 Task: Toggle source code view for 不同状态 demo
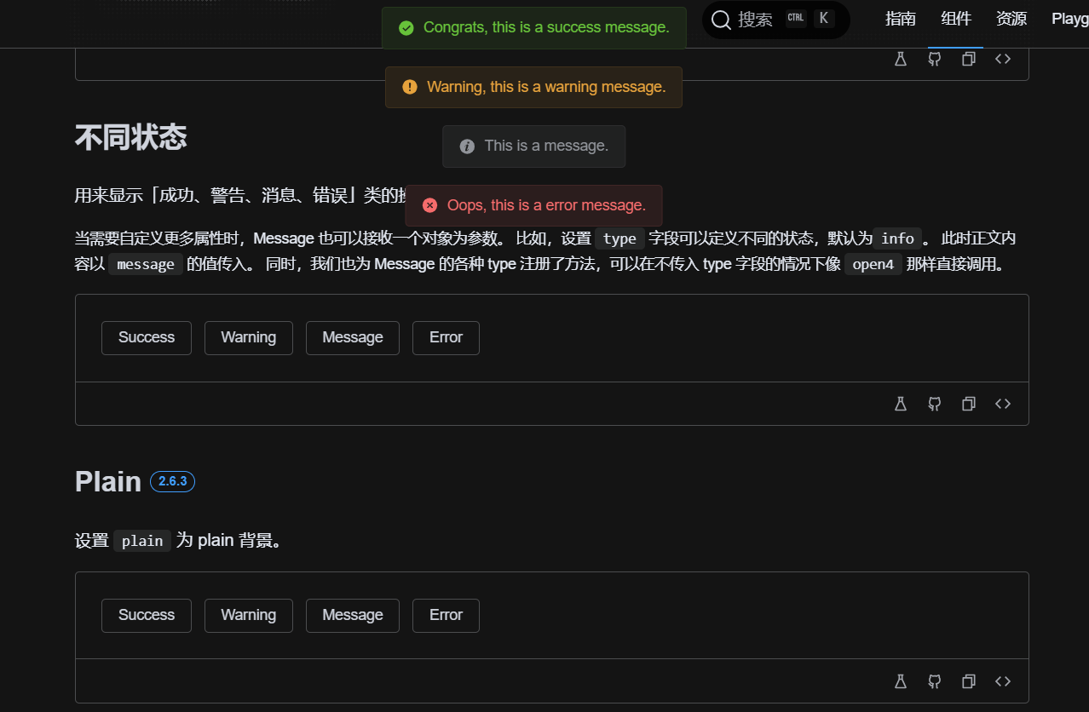[1002, 404]
